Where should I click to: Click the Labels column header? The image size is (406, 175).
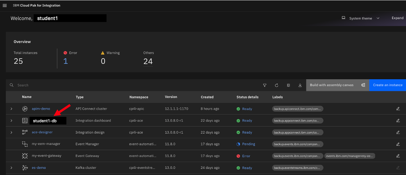(x=277, y=97)
